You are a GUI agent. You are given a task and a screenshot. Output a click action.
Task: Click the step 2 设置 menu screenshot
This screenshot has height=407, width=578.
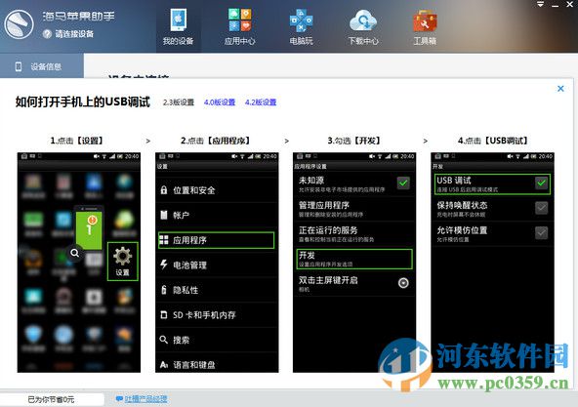pos(217,263)
